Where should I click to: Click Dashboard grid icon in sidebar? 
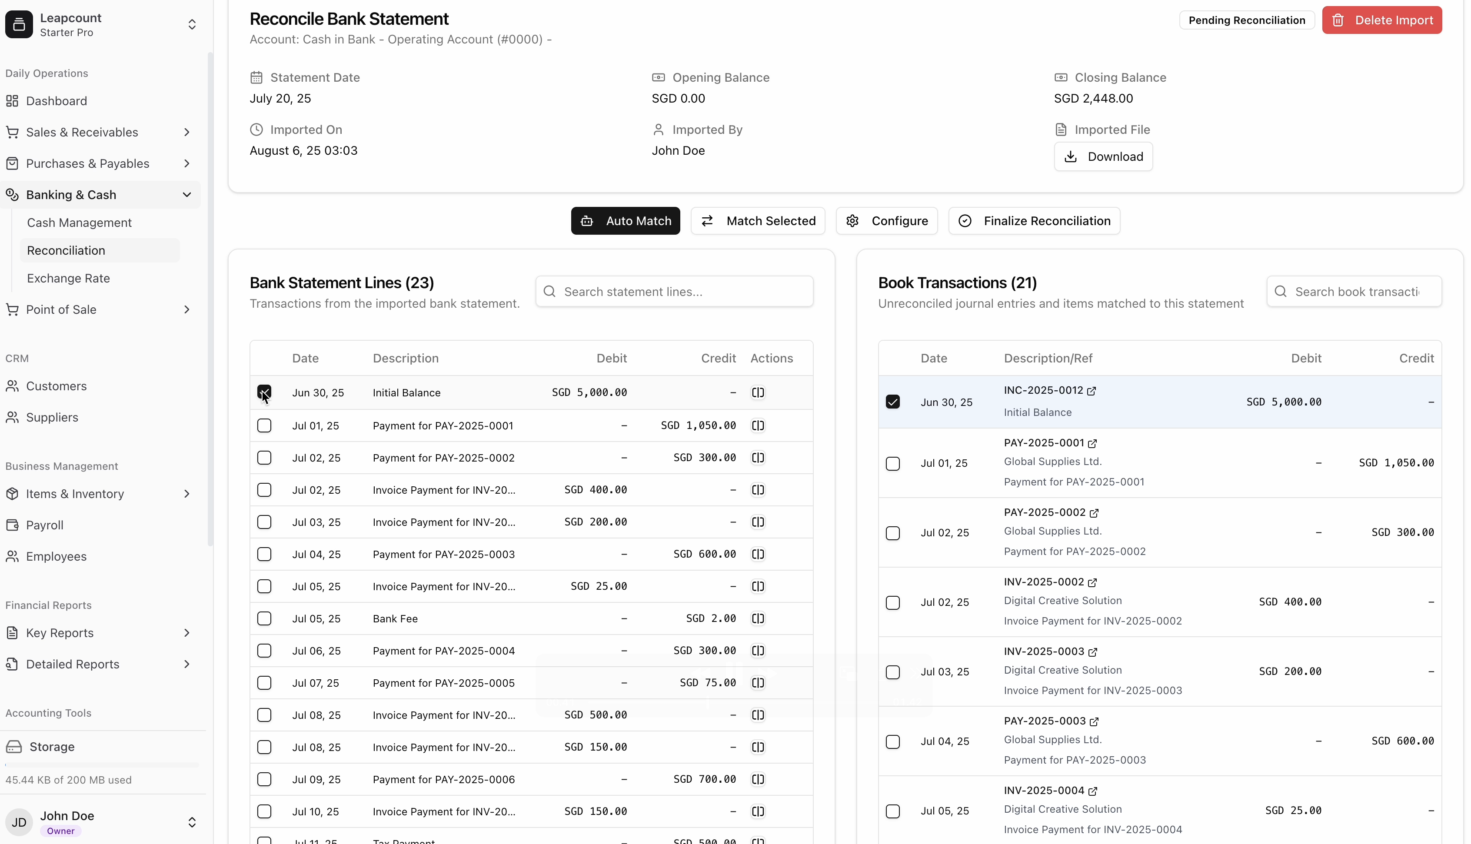point(12,101)
